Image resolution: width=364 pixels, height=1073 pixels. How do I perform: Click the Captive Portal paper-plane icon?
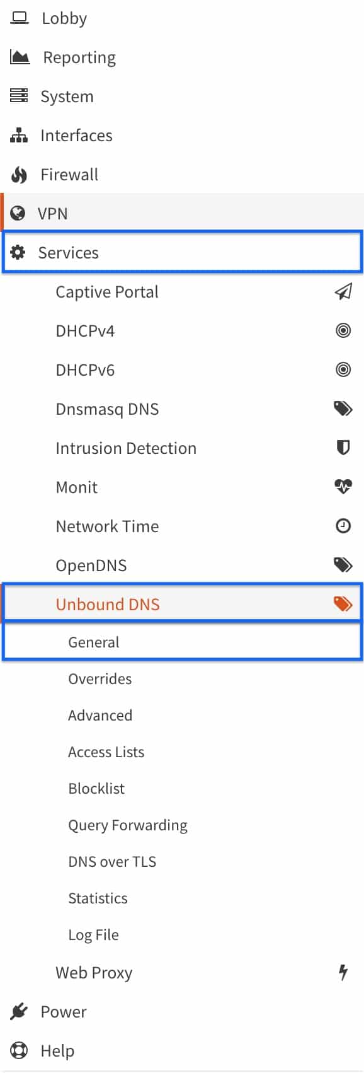343,291
